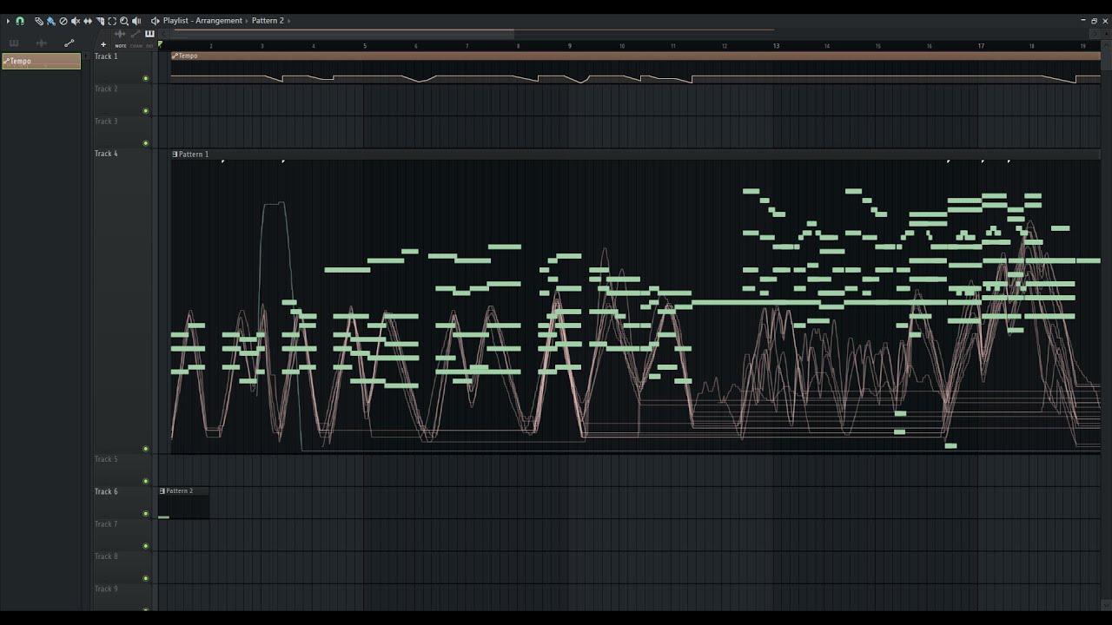Image resolution: width=1112 pixels, height=625 pixels.
Task: Open the playlist options menu arrow
Action: pyautogui.click(x=8, y=21)
